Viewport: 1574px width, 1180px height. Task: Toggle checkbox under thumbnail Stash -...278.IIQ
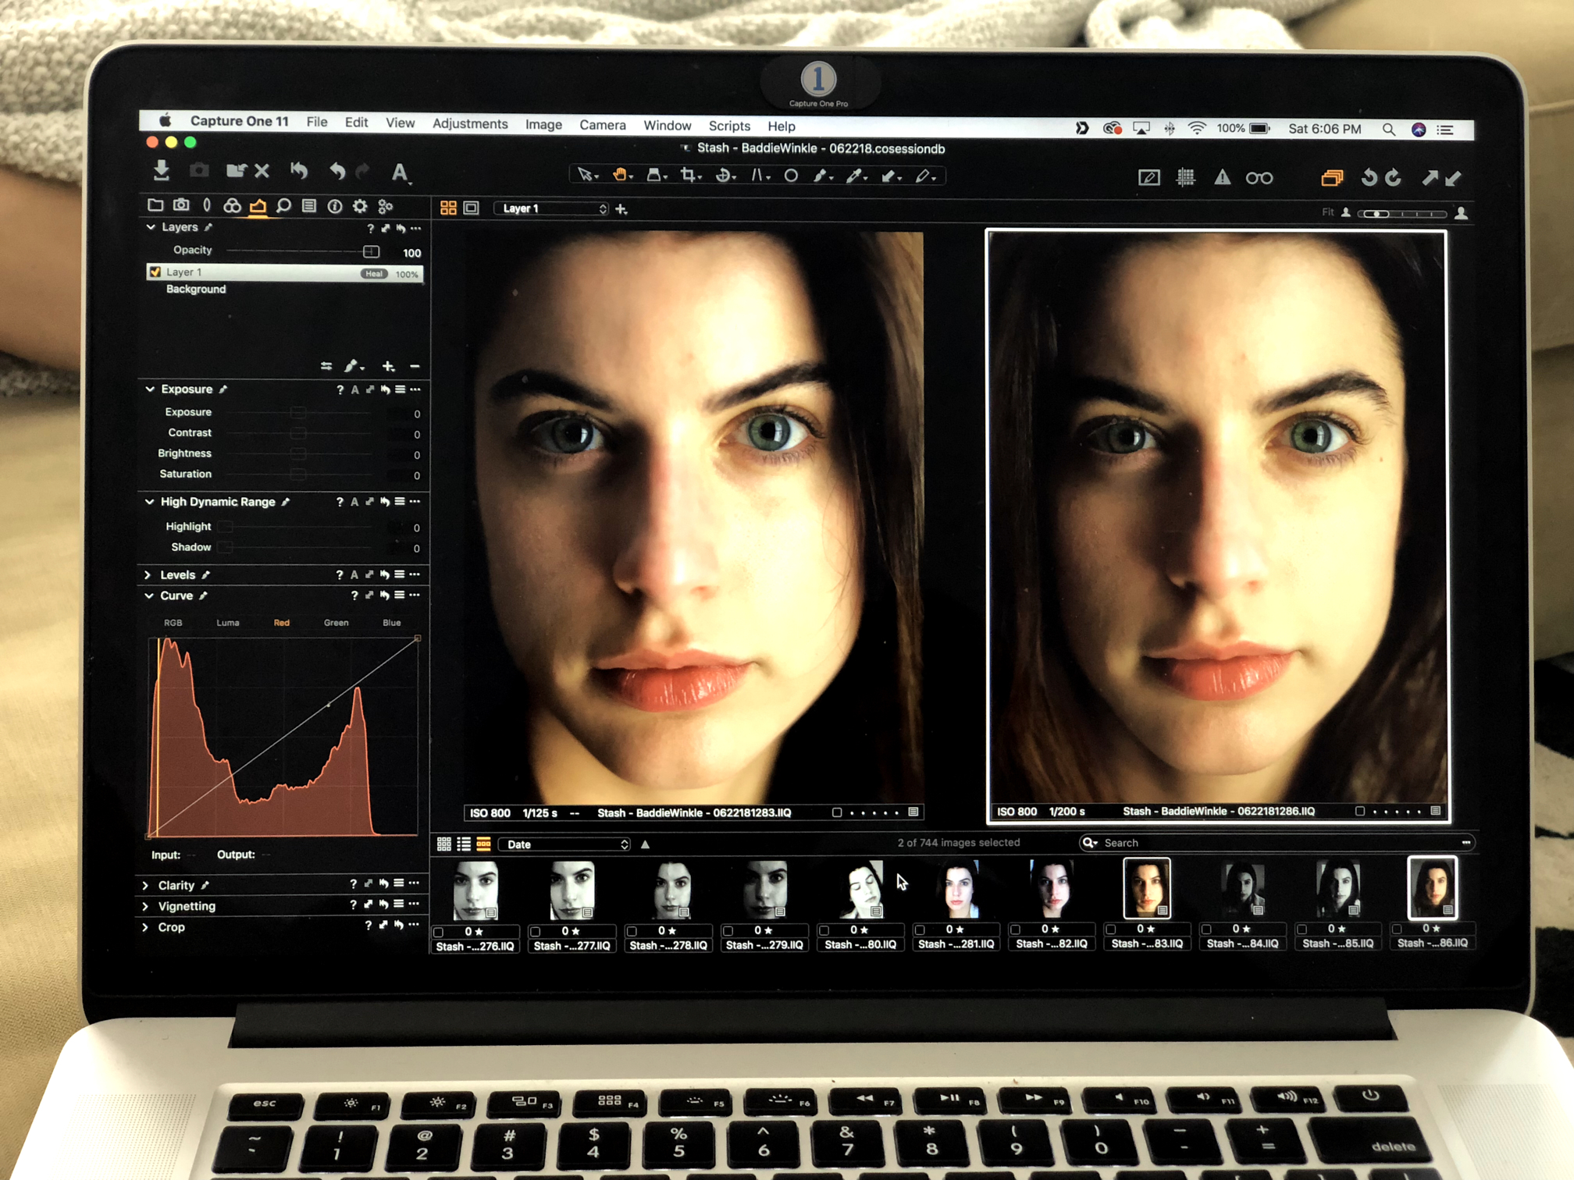point(632,931)
